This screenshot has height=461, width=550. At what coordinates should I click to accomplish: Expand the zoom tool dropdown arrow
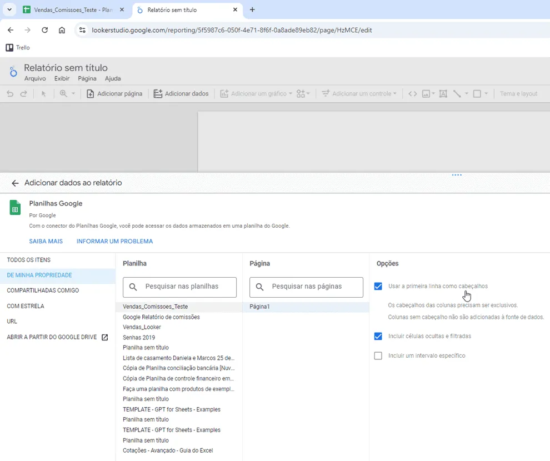tap(73, 94)
